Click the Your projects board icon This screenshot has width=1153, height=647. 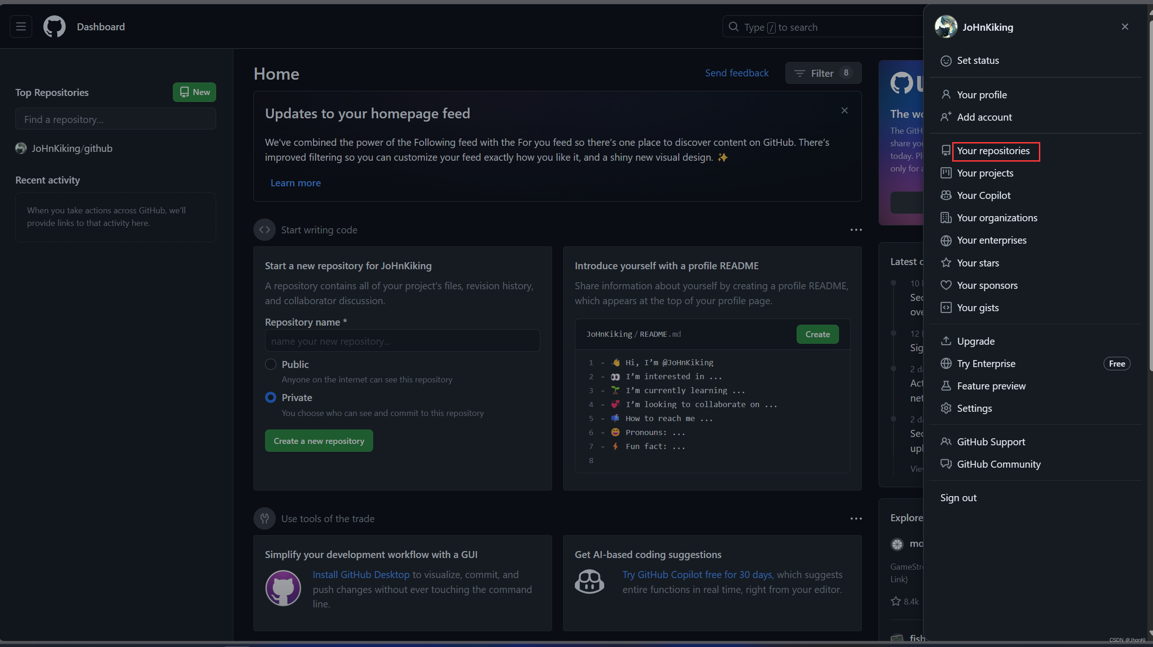click(x=946, y=173)
